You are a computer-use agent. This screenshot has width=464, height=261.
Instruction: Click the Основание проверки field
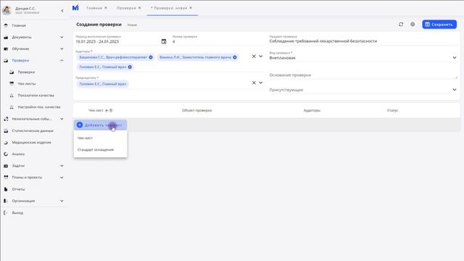pyautogui.click(x=362, y=75)
